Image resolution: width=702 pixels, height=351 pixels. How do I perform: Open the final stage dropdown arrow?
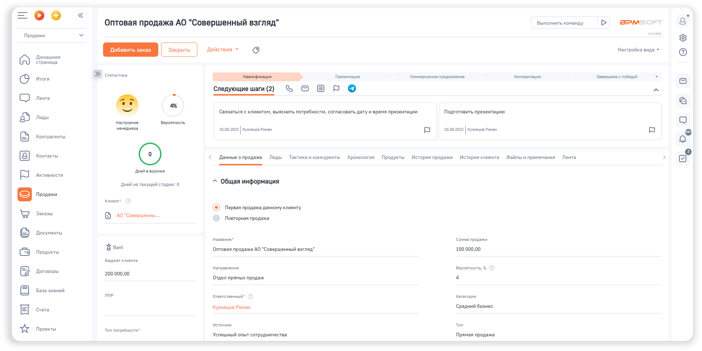pos(656,77)
